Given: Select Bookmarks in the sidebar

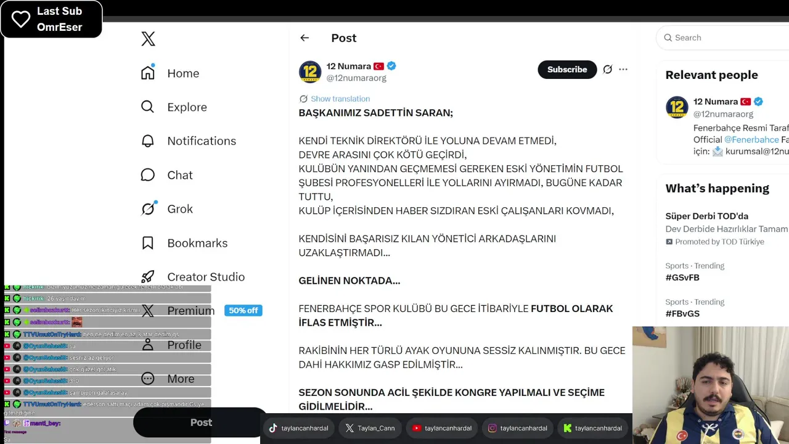Looking at the screenshot, I should tap(197, 243).
